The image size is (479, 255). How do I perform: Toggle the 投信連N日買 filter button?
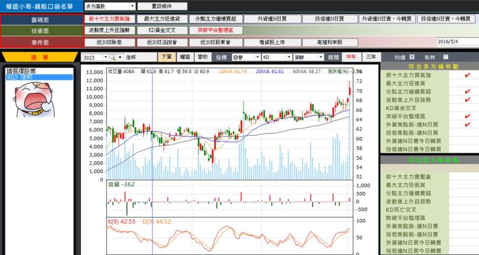329,19
